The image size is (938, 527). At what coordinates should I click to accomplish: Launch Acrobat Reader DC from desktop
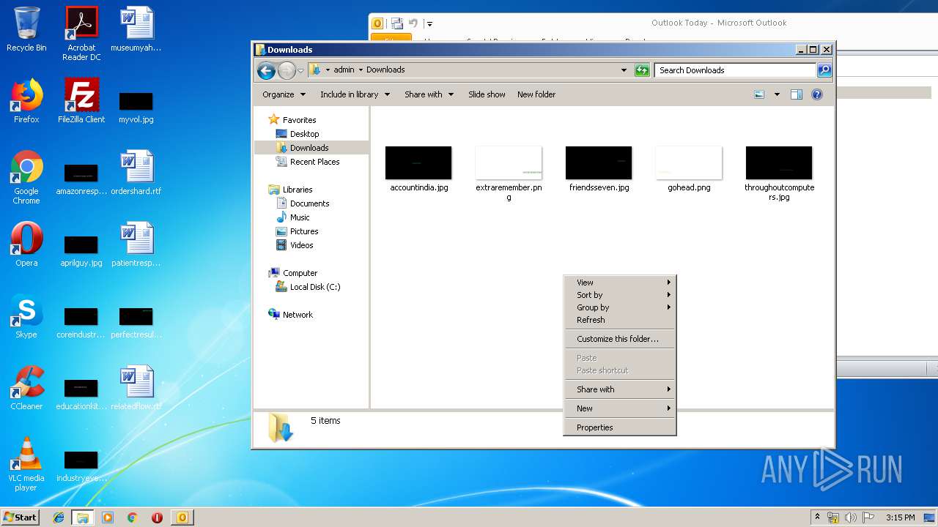pos(81,33)
